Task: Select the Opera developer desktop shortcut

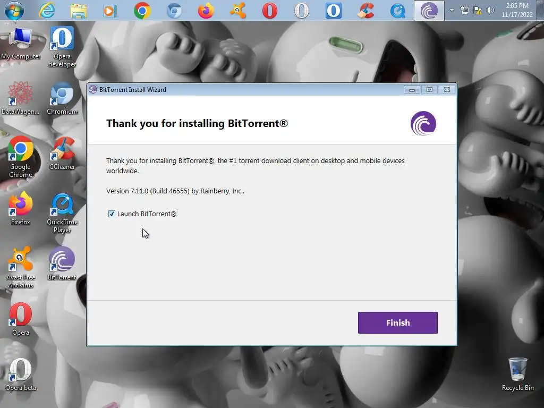Action: click(62, 47)
